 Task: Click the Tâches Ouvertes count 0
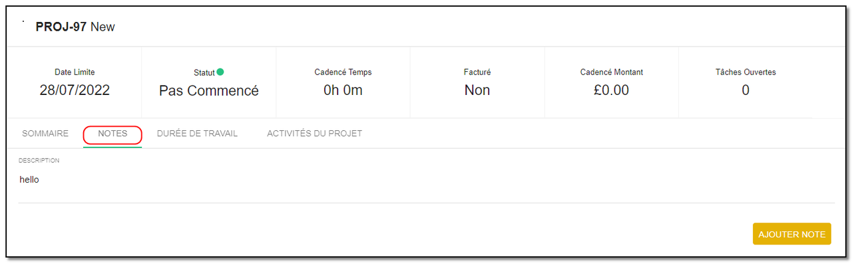tap(745, 90)
